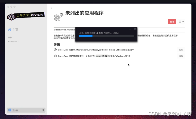Click the blue Battle.net progress bar
This screenshot has width=196, height=119.
(x=106, y=36)
